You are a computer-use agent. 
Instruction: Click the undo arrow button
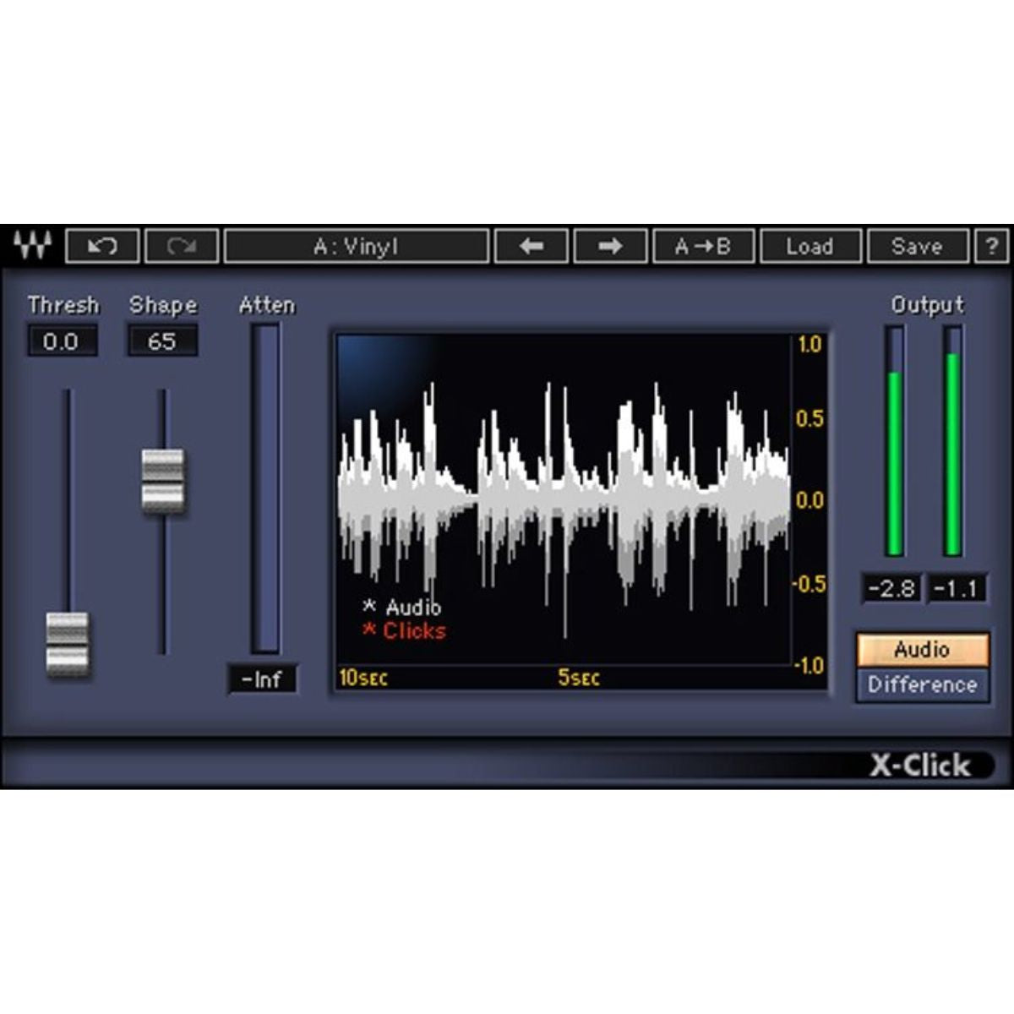102,247
